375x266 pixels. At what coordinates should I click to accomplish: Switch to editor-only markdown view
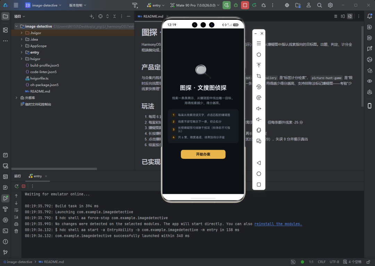pos(335,16)
